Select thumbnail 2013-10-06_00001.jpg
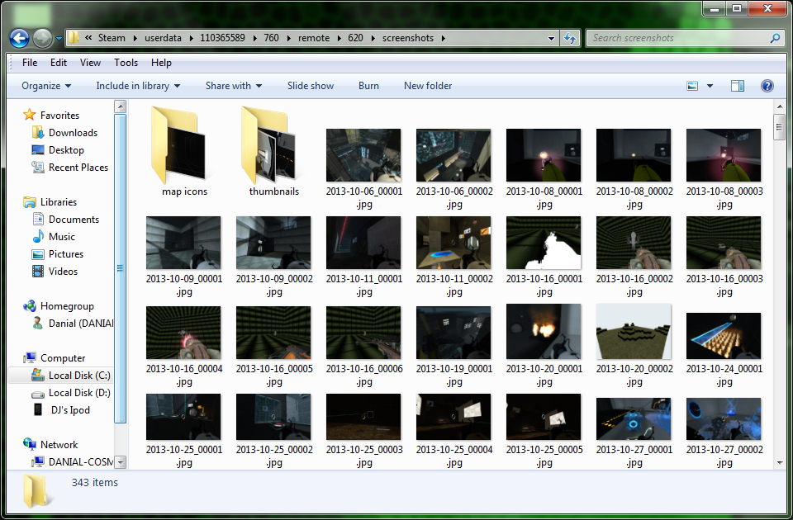The height and width of the screenshot is (520, 793). coord(363,155)
